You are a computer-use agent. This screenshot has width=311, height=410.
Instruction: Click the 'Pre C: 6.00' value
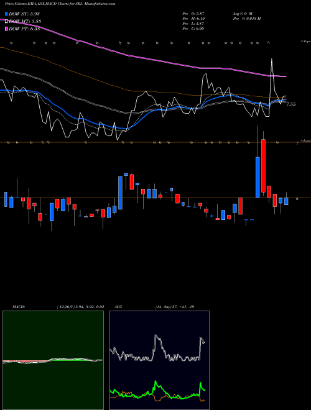[193, 29]
